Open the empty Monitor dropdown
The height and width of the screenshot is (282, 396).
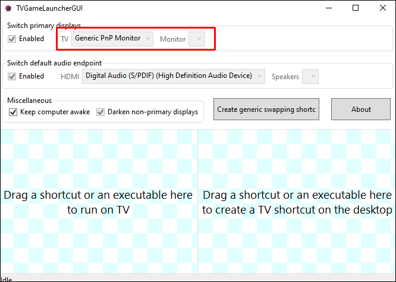197,39
